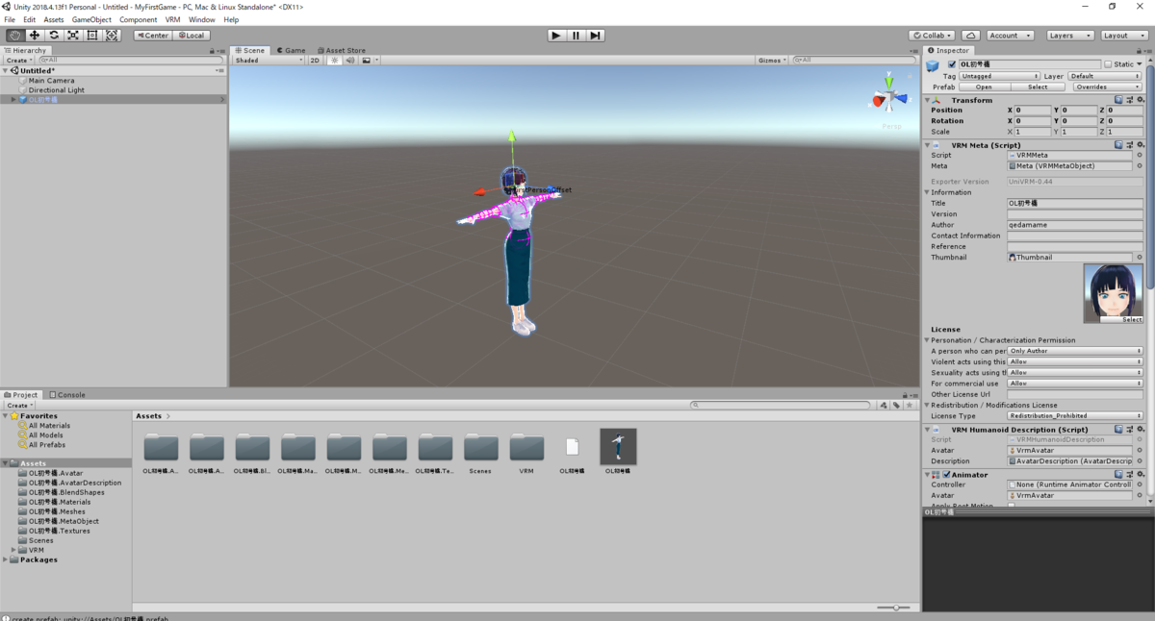
Task: Toggle the Animator enabled checkbox
Action: click(x=947, y=475)
